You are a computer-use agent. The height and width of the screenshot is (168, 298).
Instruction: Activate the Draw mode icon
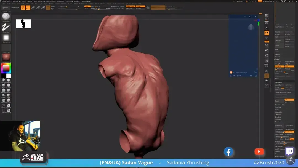coord(28,7)
